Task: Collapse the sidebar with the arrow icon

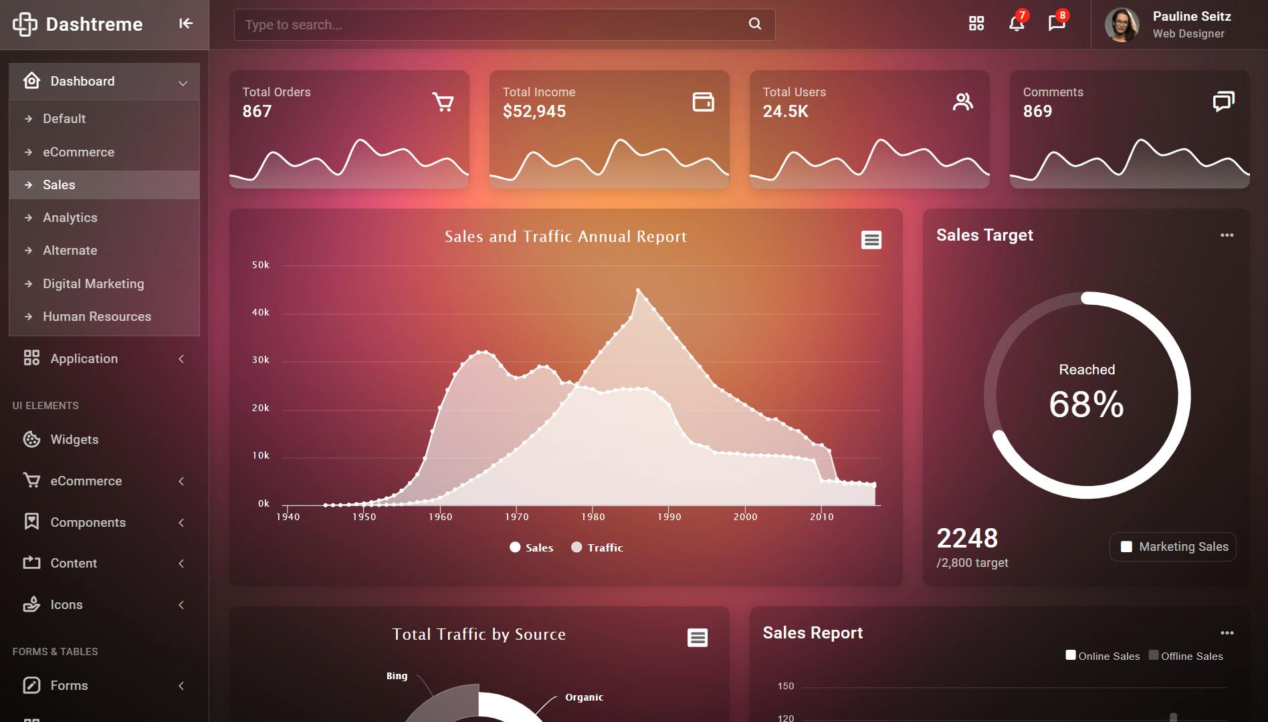Action: tap(186, 23)
